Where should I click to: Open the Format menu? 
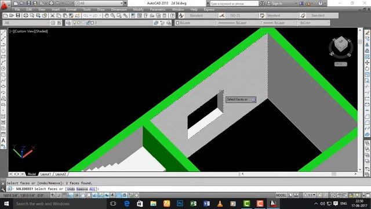pyautogui.click(x=71, y=9)
